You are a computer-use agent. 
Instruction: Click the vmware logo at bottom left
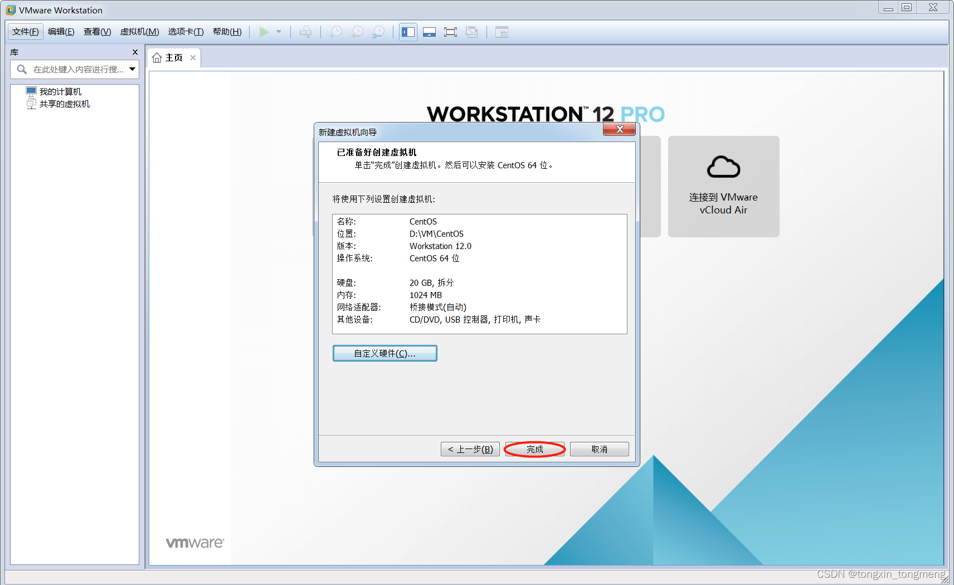[195, 543]
